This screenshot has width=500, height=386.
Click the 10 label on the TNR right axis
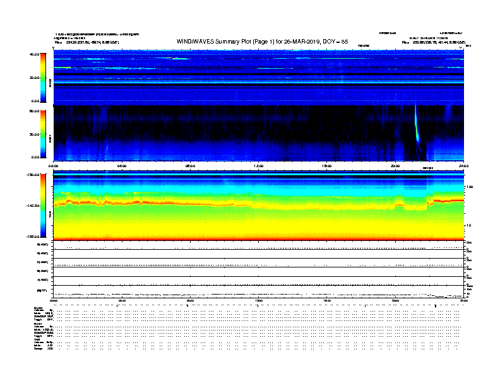coord(469,225)
